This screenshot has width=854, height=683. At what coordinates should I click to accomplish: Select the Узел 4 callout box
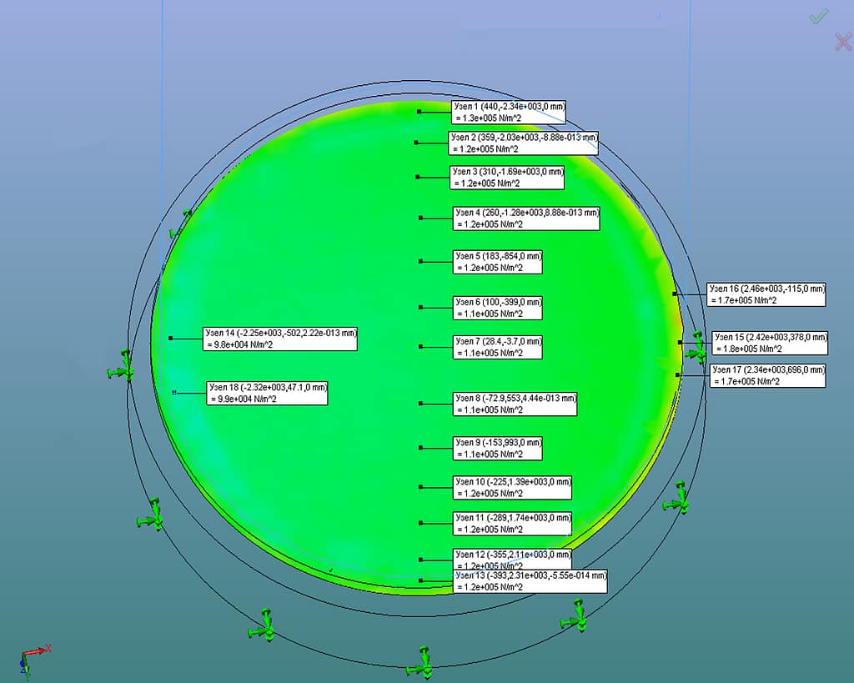tap(526, 218)
